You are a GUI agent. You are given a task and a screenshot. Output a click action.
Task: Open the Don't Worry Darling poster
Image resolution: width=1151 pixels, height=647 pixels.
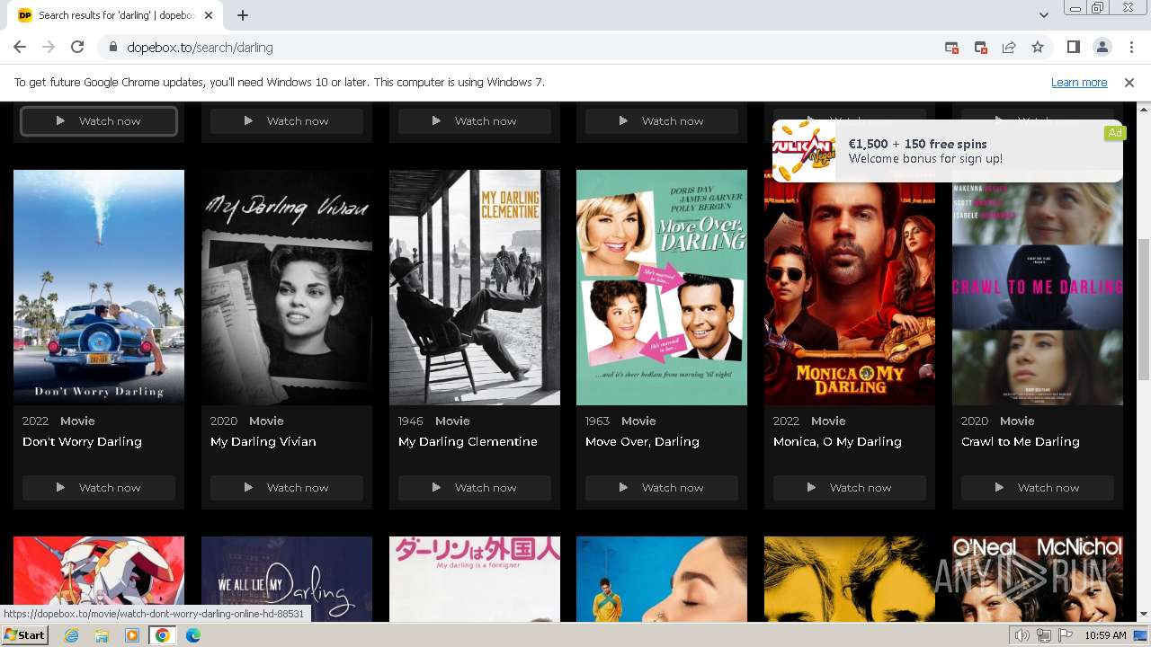pos(99,288)
